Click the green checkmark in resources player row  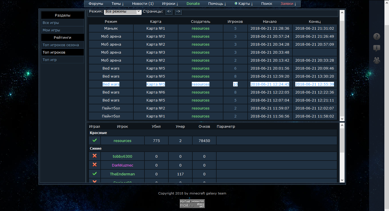(x=95, y=140)
